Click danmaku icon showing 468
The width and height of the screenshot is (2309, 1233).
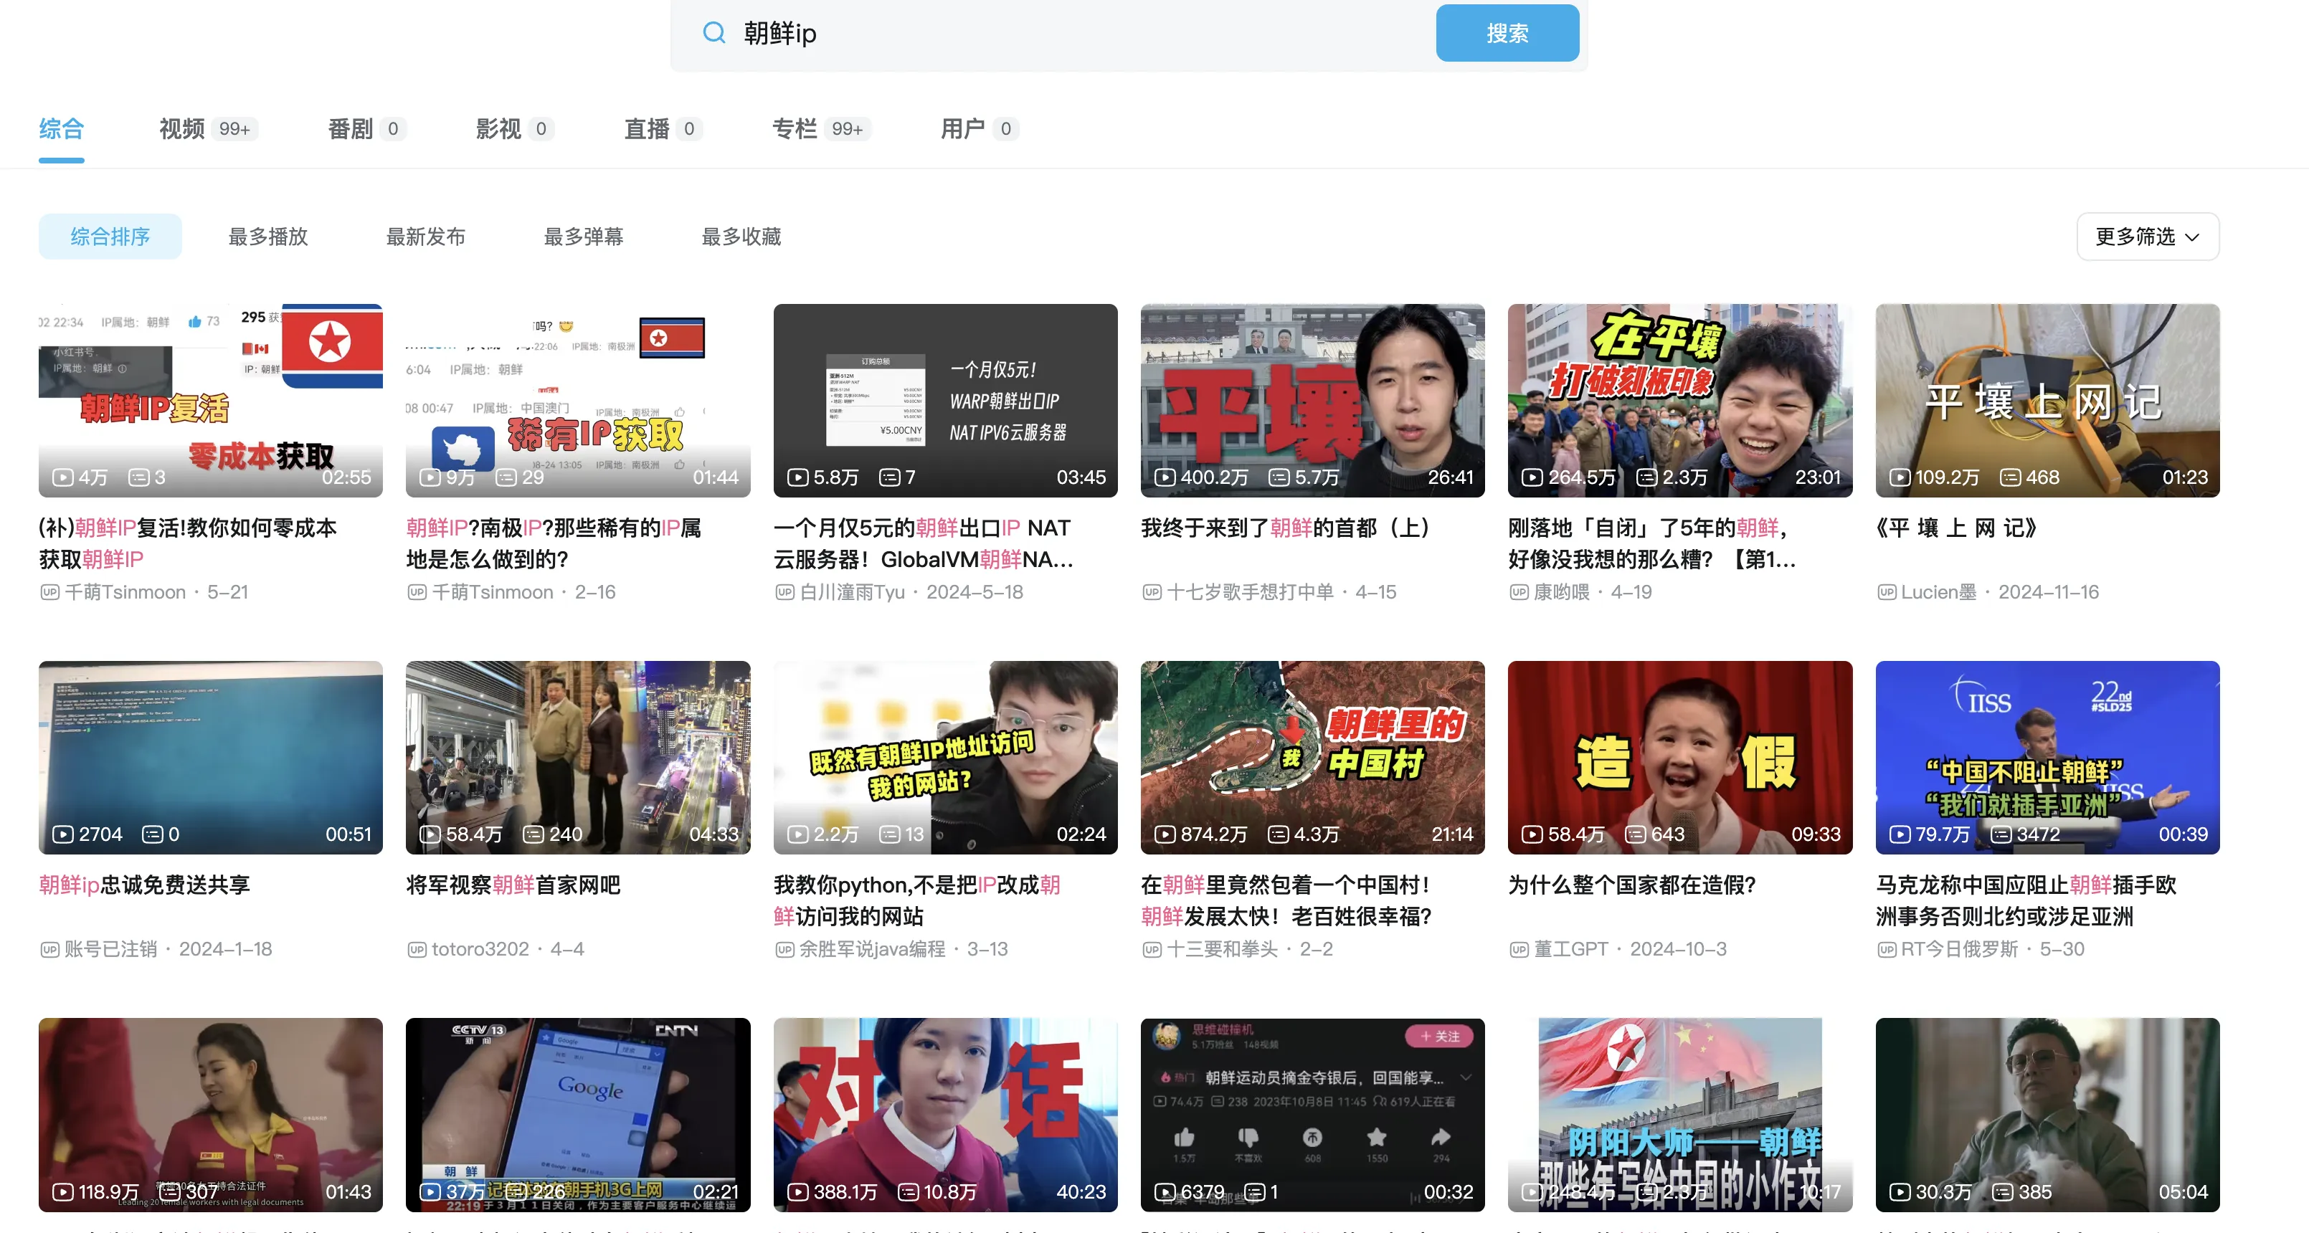click(2011, 477)
